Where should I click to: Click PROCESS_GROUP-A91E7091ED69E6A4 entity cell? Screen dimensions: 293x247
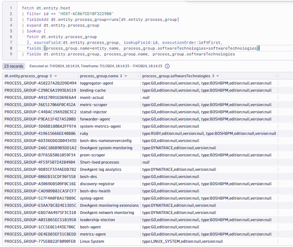coord(40,97)
